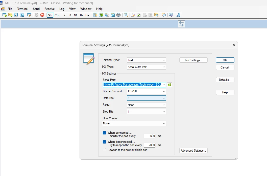The width and height of the screenshot is (267, 176).
Task: Click the Clear monitor toolbar icon
Action: click(x=95, y=15)
